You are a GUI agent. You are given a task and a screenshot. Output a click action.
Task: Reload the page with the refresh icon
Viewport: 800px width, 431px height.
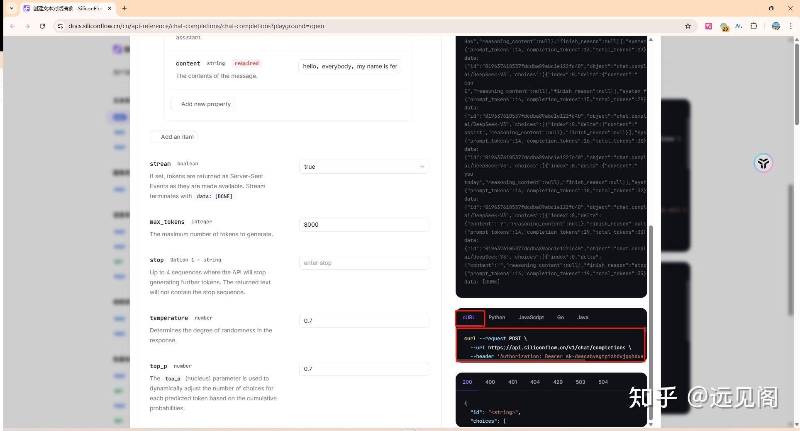(x=42, y=26)
